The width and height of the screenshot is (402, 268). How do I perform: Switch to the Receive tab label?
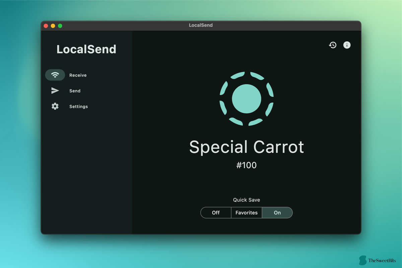78,75
